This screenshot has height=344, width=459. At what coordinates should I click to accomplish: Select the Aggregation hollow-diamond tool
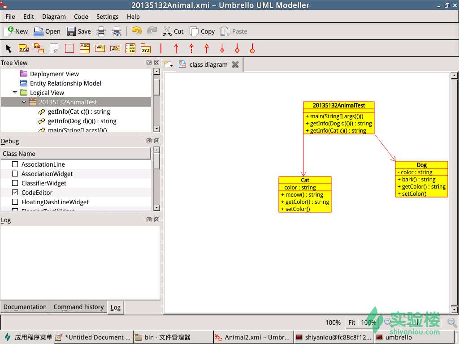[237, 48]
